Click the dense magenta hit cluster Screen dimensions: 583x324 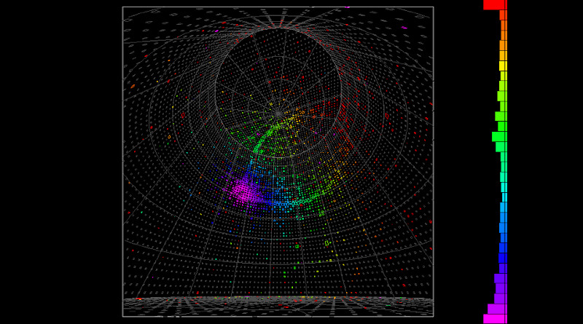243,191
